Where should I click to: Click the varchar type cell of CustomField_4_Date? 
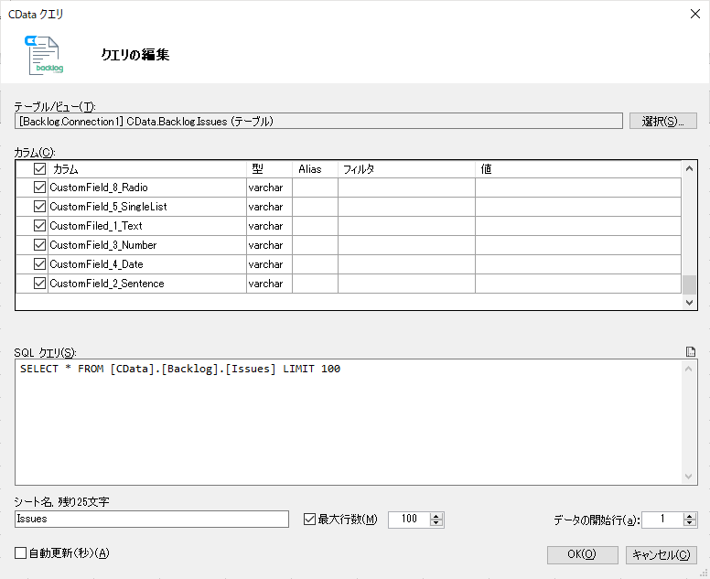[x=269, y=264]
